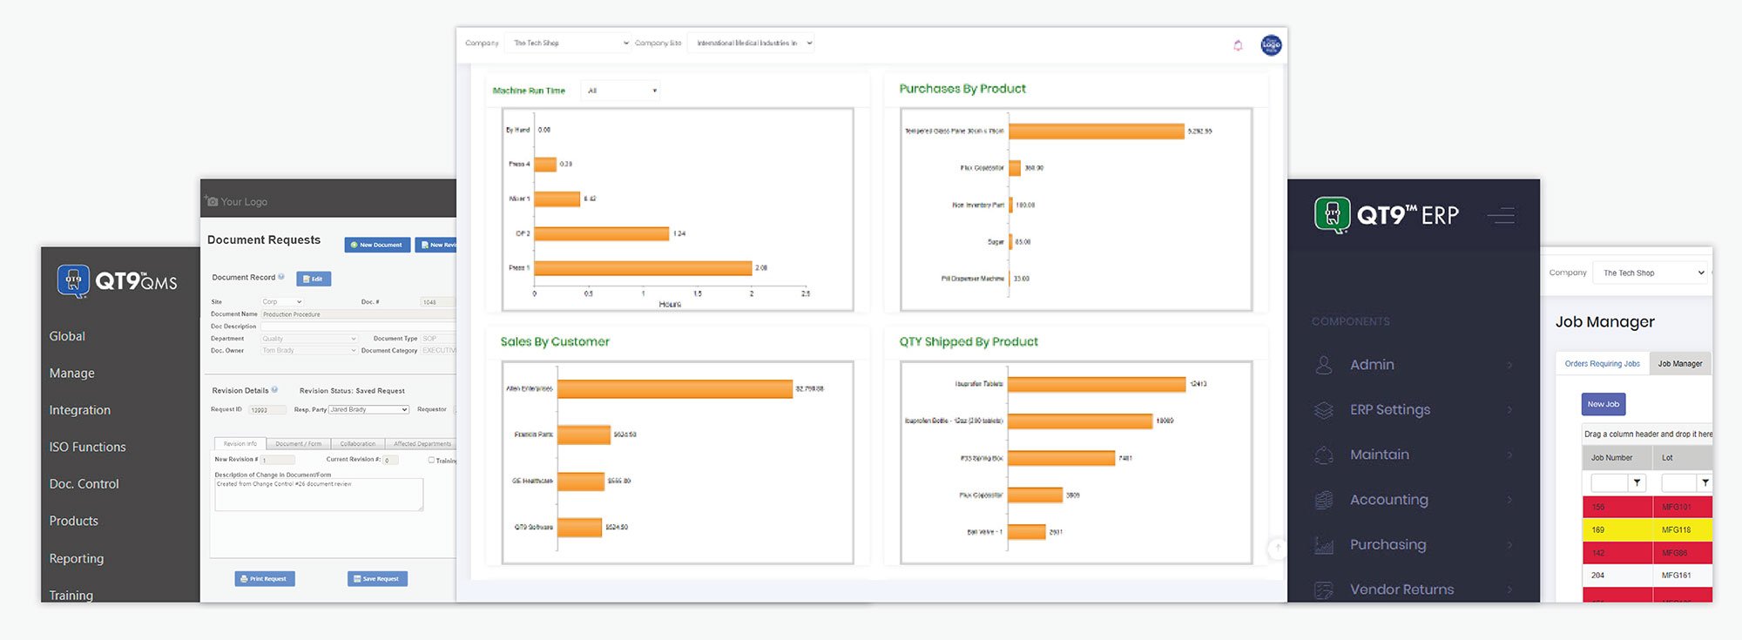Click the Lot column filter icon
The height and width of the screenshot is (640, 1742).
[x=1705, y=482]
